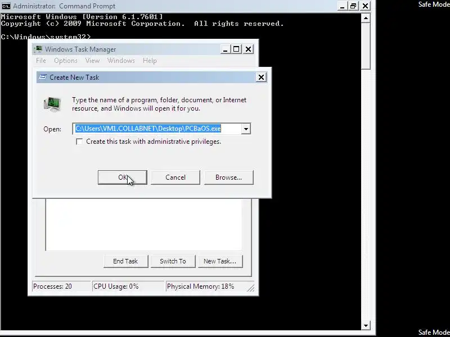Viewport: 450px width, 337px height.
Task: Close the Windows Task Manager window
Action: (x=248, y=49)
